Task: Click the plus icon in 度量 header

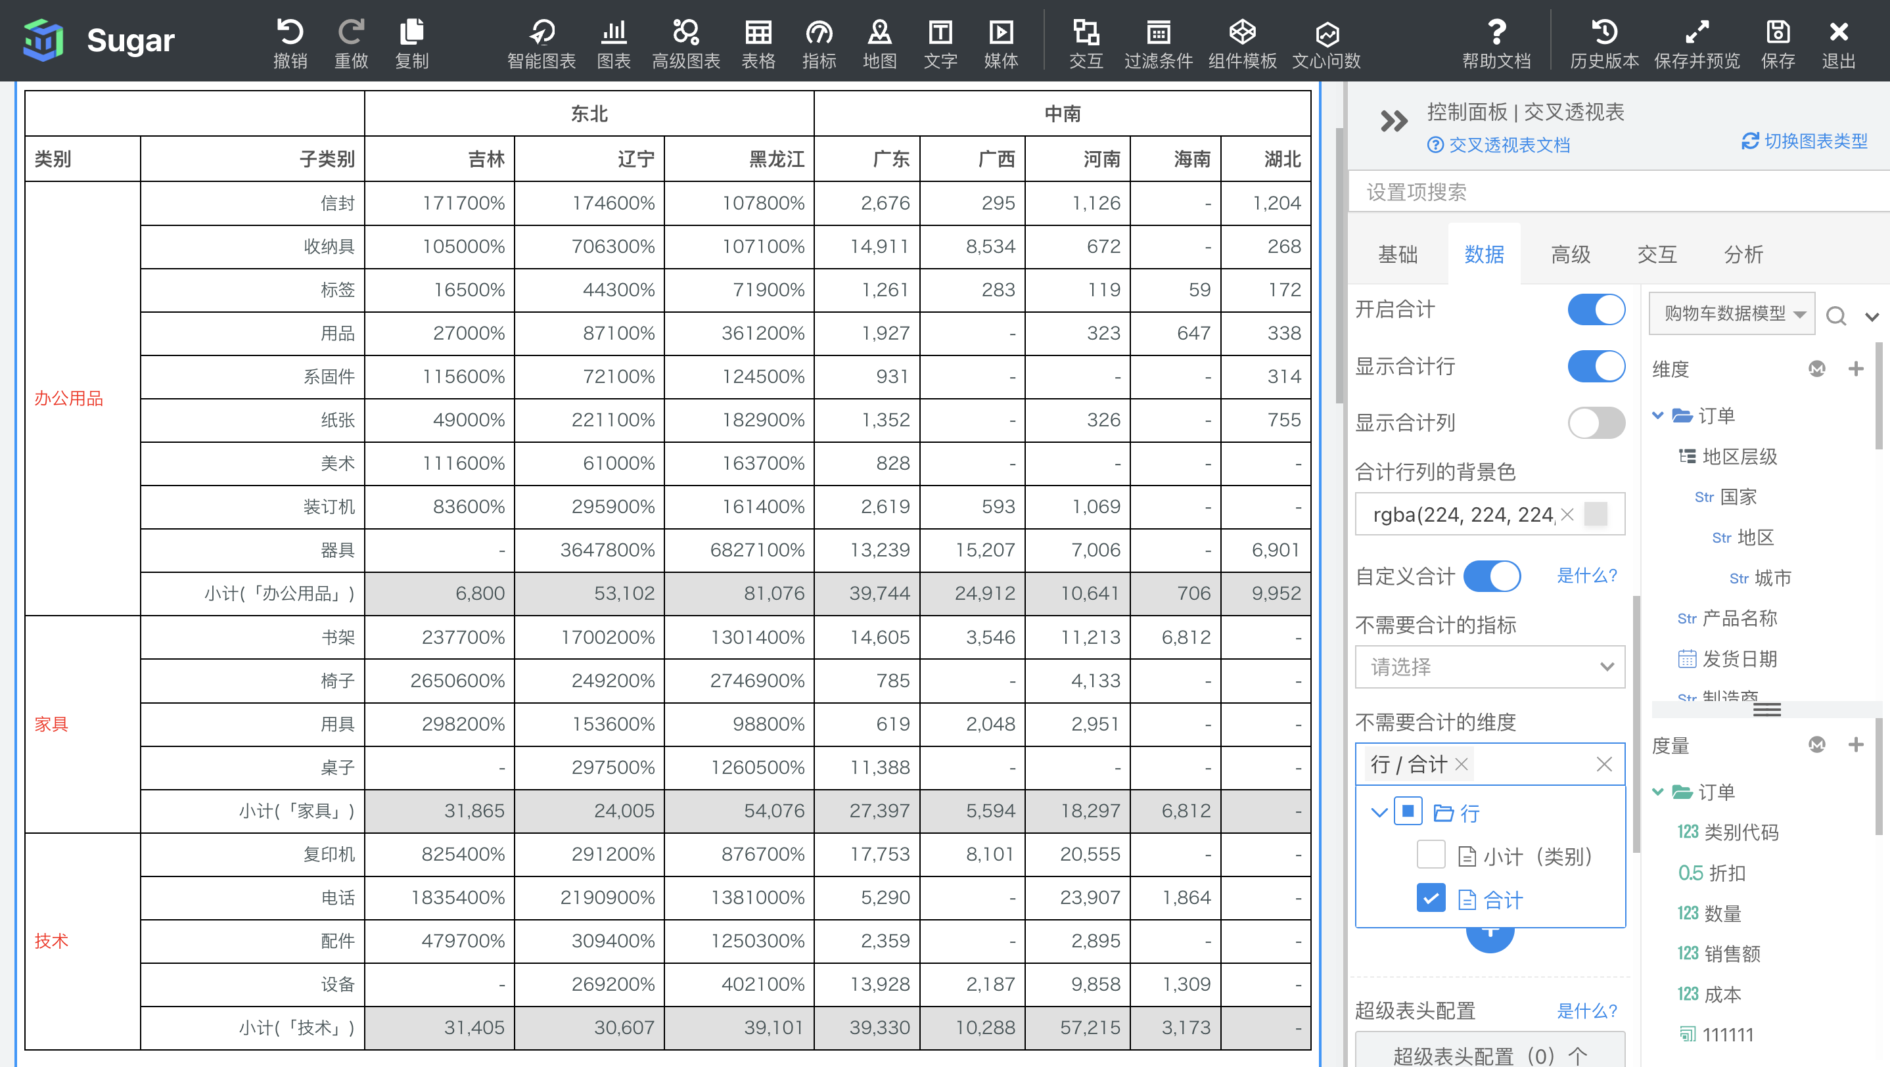Action: 1856,744
